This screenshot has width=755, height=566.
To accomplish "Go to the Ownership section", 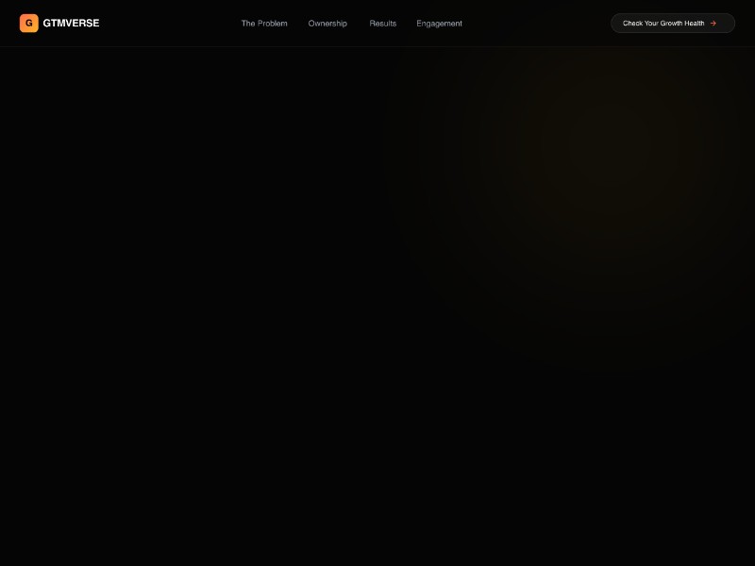I will pyautogui.click(x=327, y=24).
